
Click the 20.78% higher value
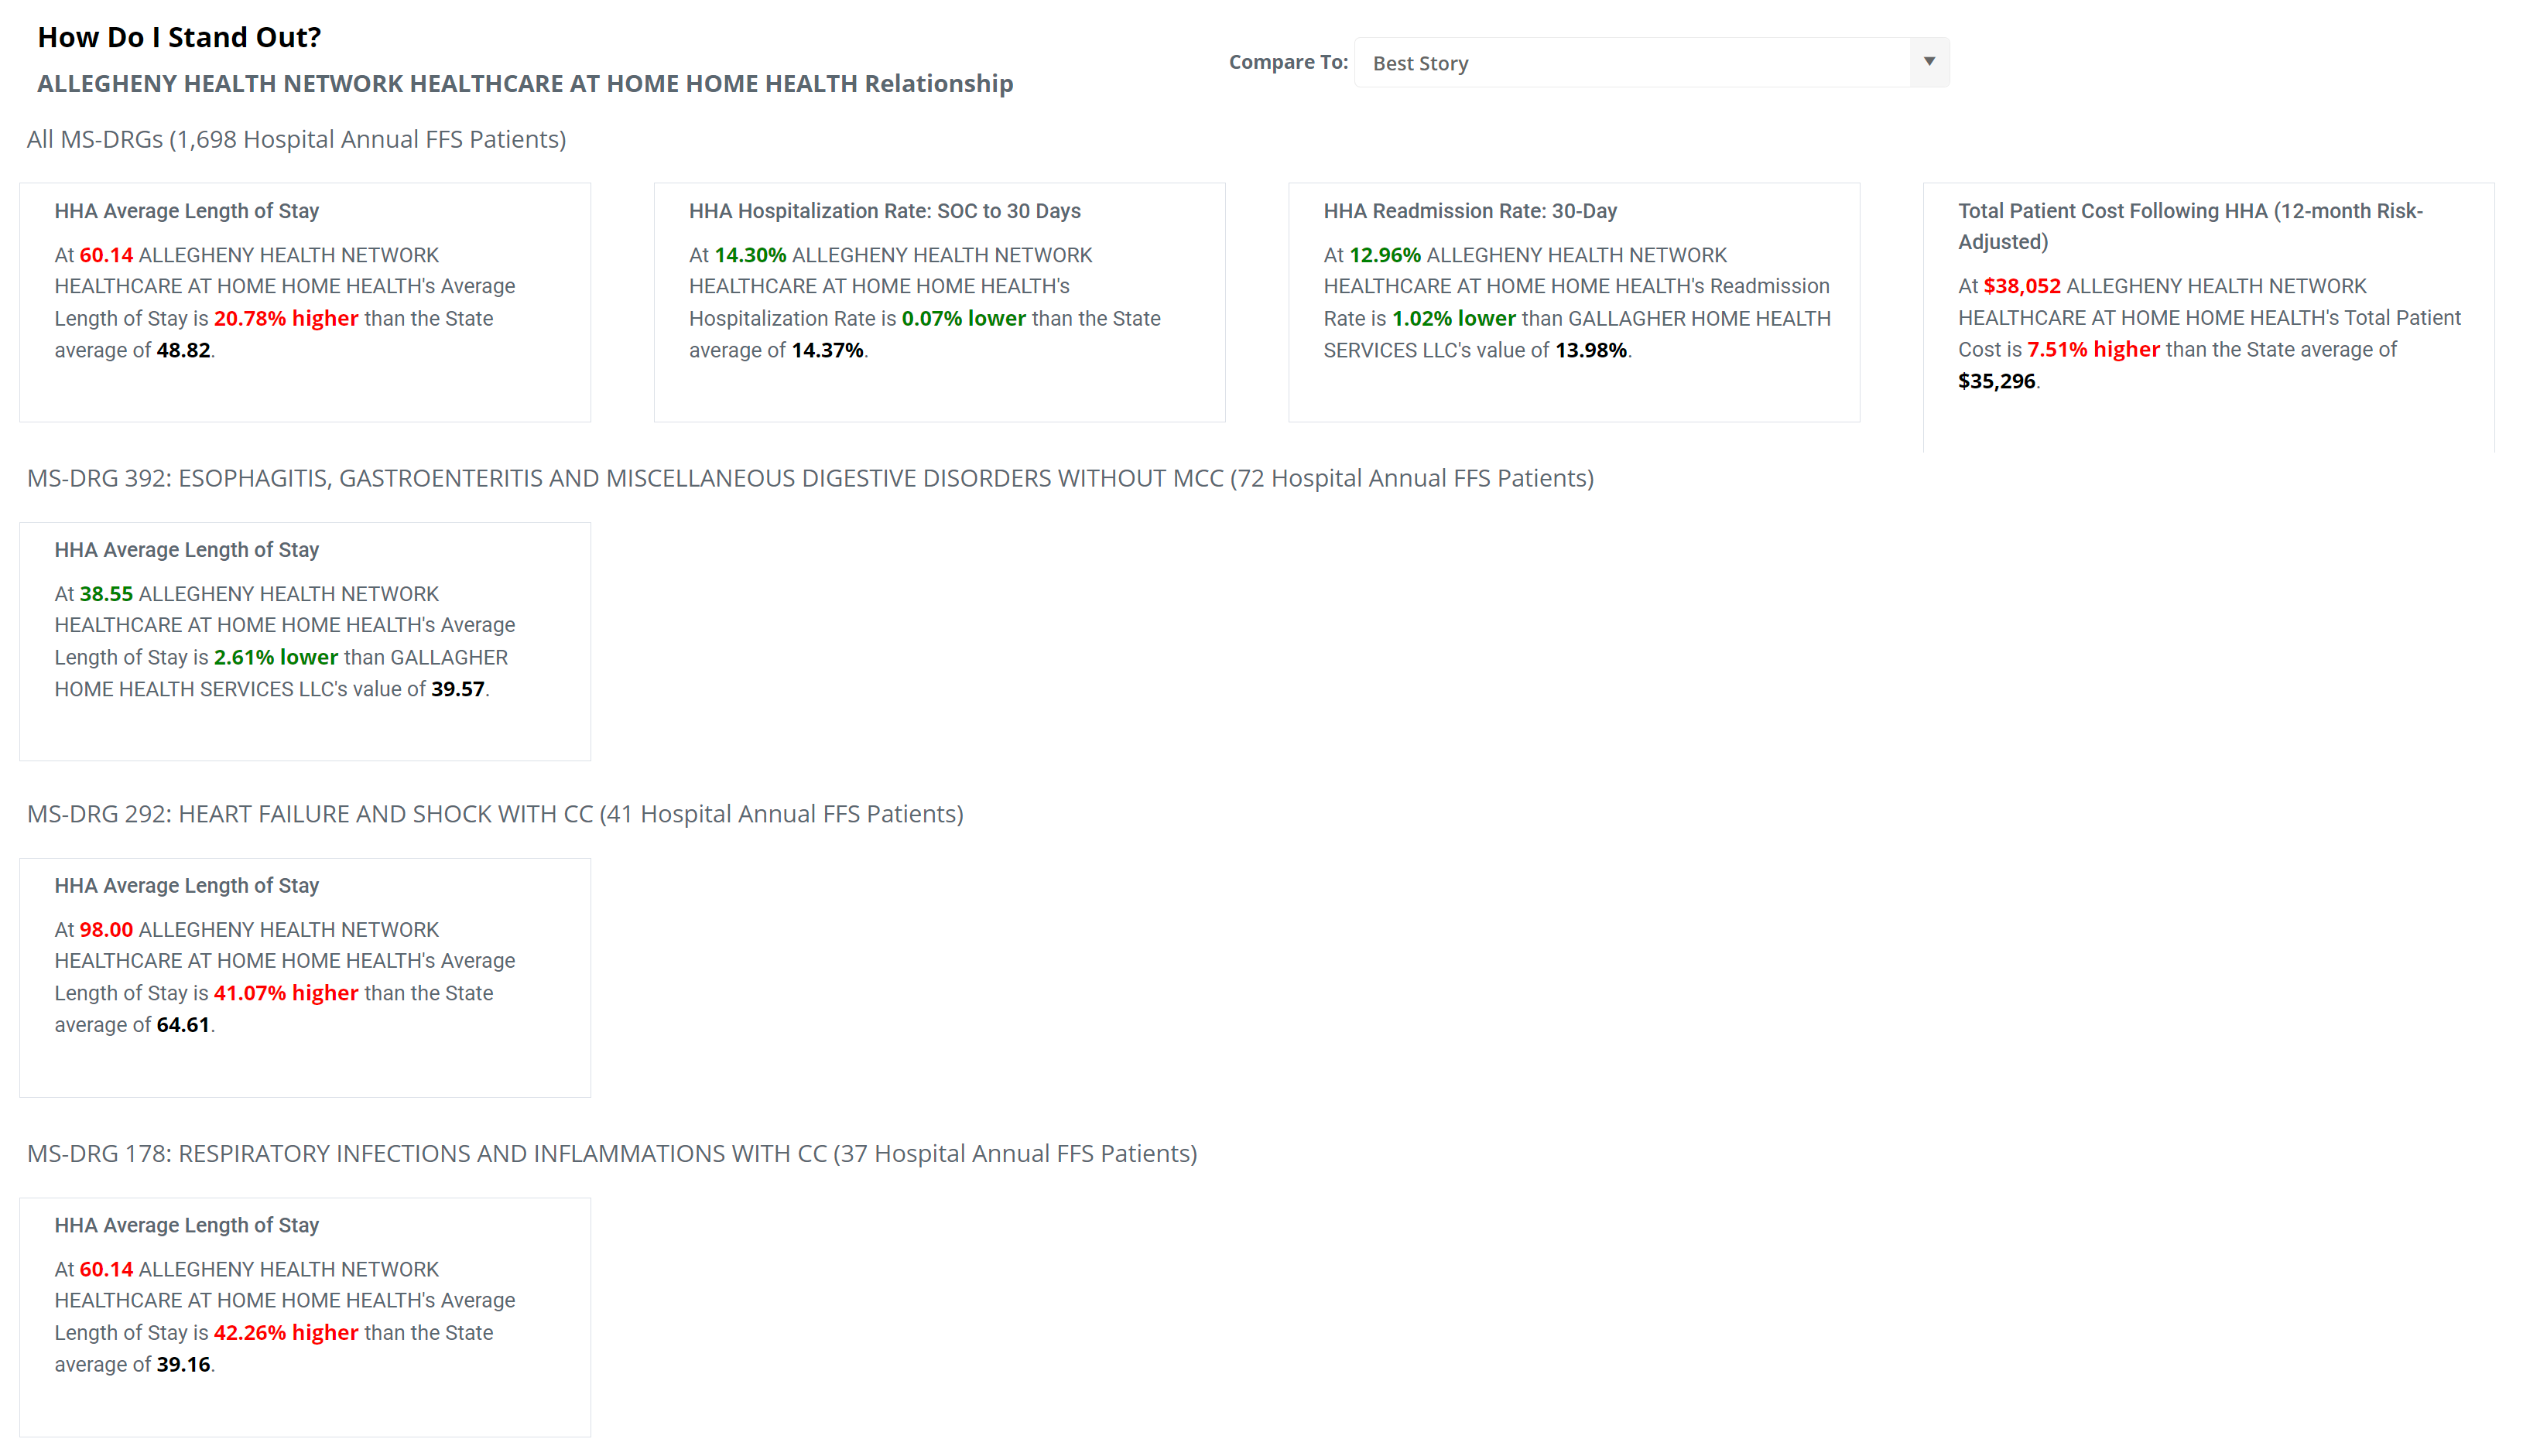[x=286, y=318]
